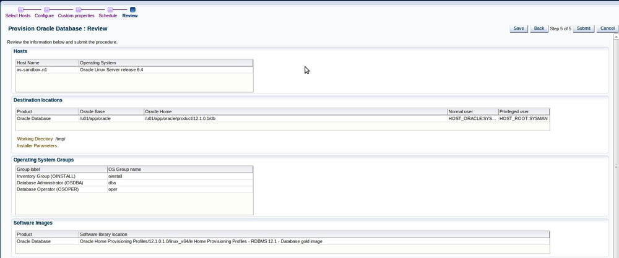The image size is (619, 258).
Task: Click the Privileged user column header
Action: click(524, 111)
